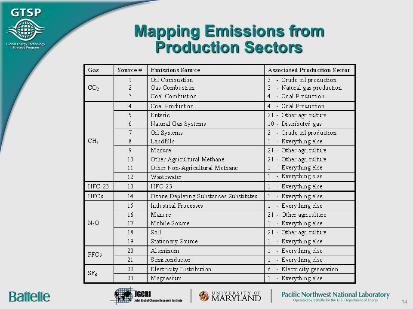Viewport: 413px width, 309px height.
Task: Click 'Global Energy Technology Strategy Program' text
Action: pyautogui.click(x=26, y=46)
